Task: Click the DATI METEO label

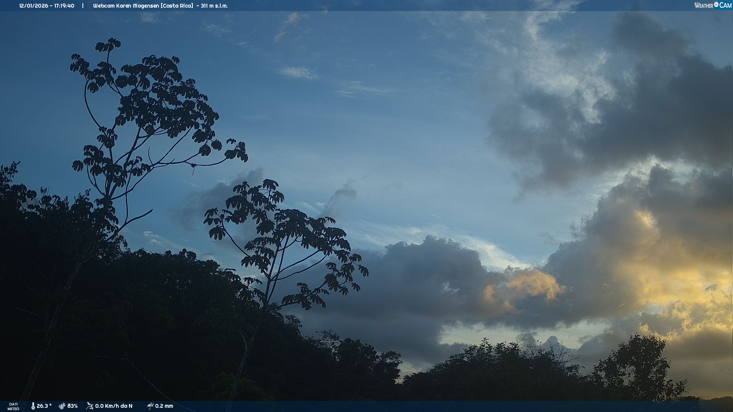Action: pos(13,406)
